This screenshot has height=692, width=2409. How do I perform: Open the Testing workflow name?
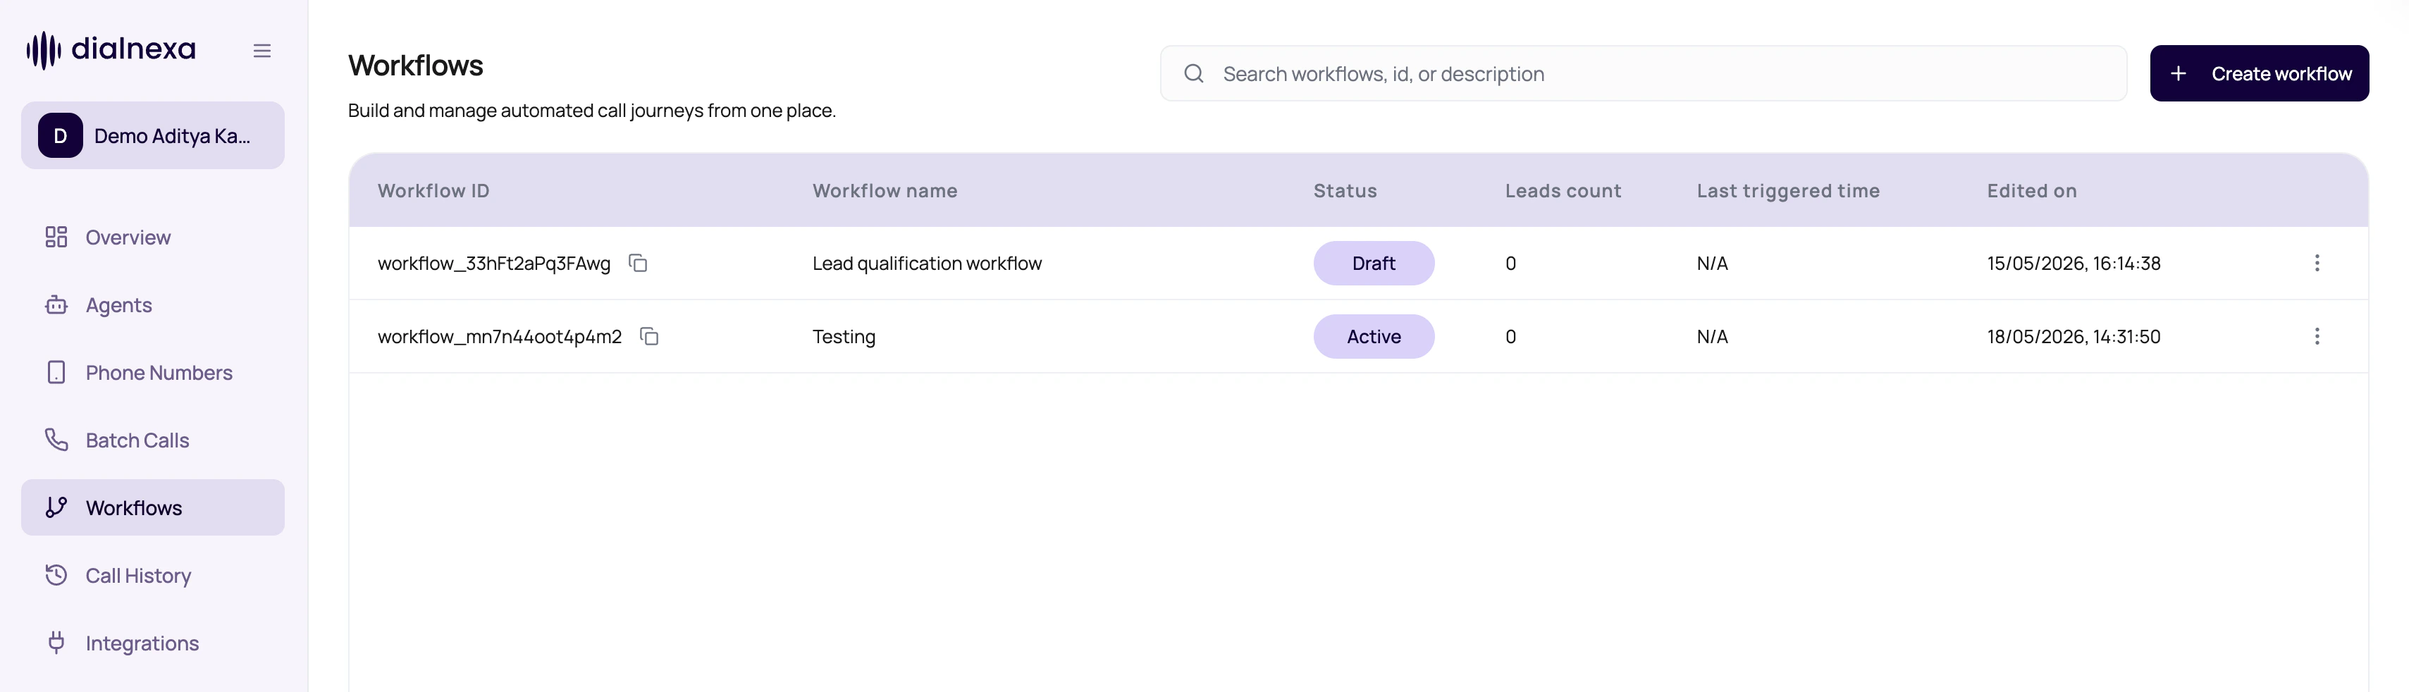tap(844, 337)
